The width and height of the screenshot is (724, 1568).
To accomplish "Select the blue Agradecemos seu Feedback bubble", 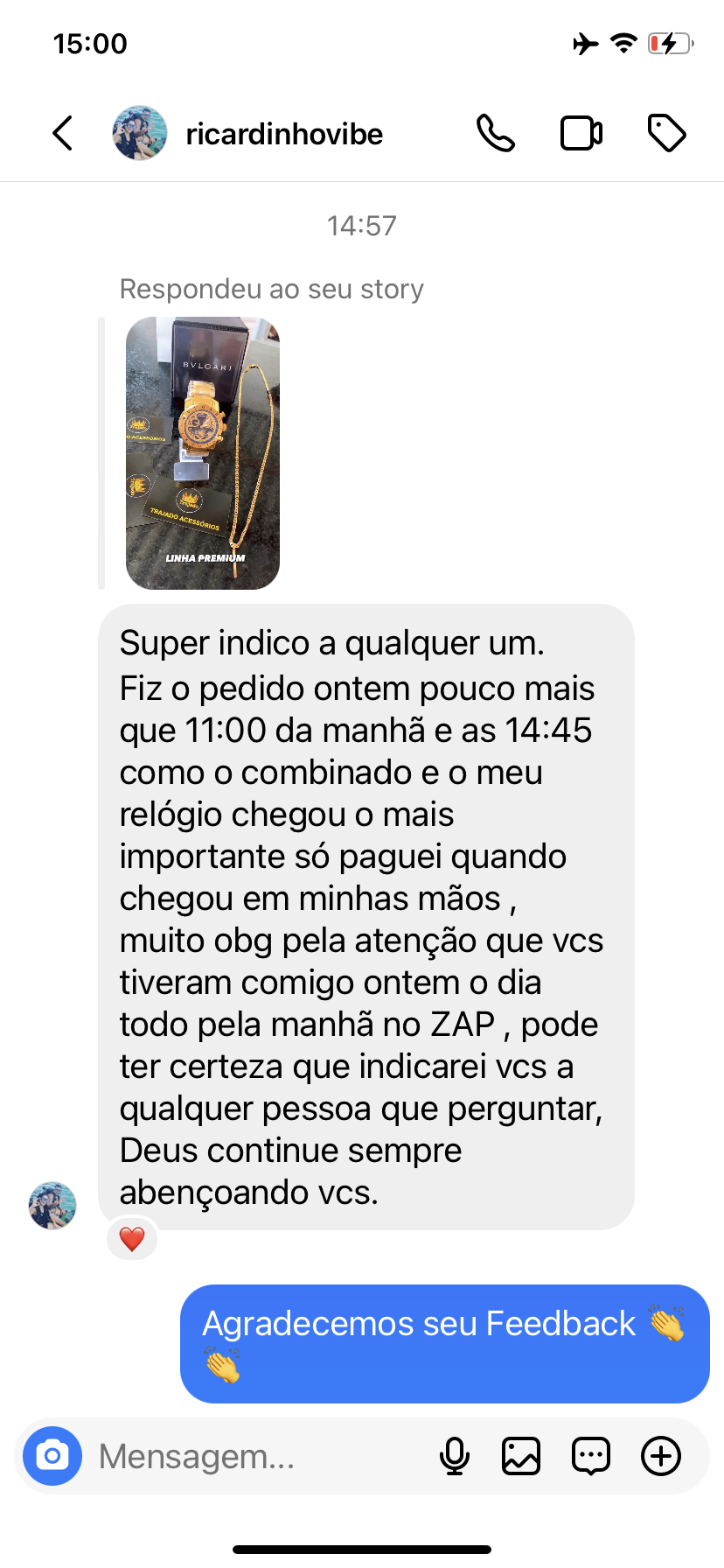I will click(445, 1344).
